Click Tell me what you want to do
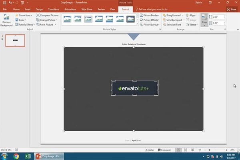The image size is (240, 160). pos(152,9)
